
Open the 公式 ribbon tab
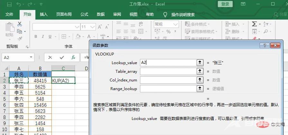tap(84, 14)
